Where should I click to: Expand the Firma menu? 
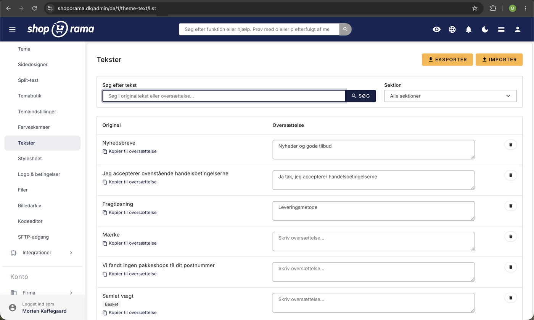[42, 293]
